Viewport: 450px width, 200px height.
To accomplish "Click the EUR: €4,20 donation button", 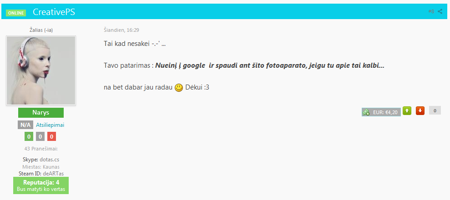I will tap(381, 112).
